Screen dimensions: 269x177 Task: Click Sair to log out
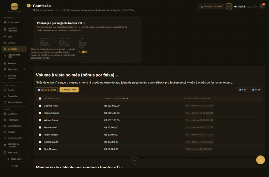pos(14,166)
